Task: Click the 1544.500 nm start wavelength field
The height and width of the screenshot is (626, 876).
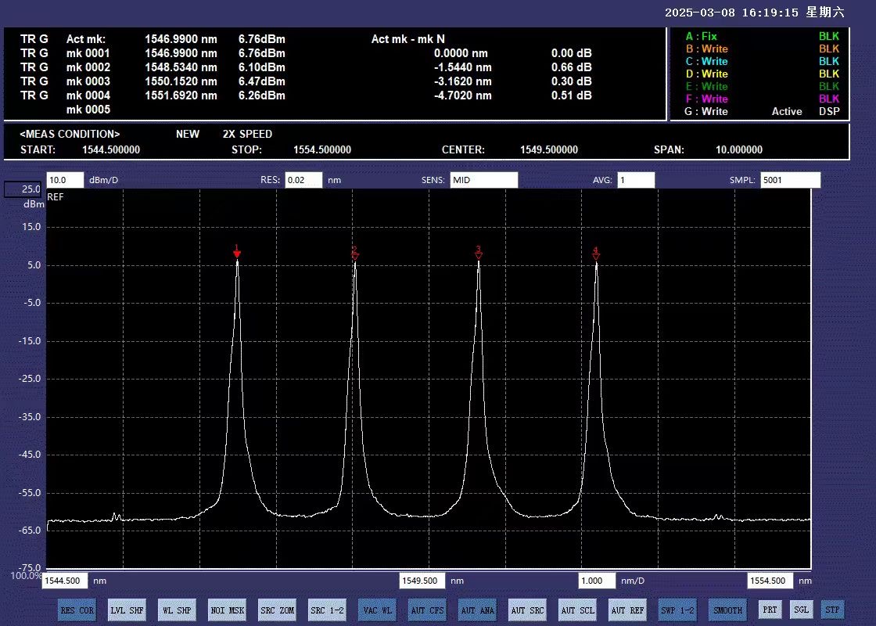Action: pyautogui.click(x=65, y=581)
